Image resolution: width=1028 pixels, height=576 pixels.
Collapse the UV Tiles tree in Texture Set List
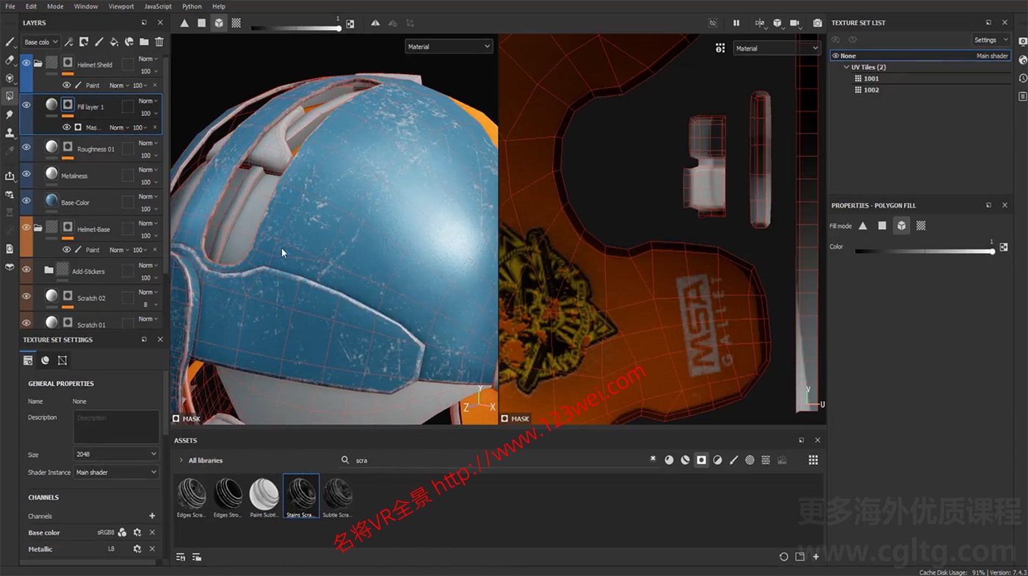pos(846,67)
